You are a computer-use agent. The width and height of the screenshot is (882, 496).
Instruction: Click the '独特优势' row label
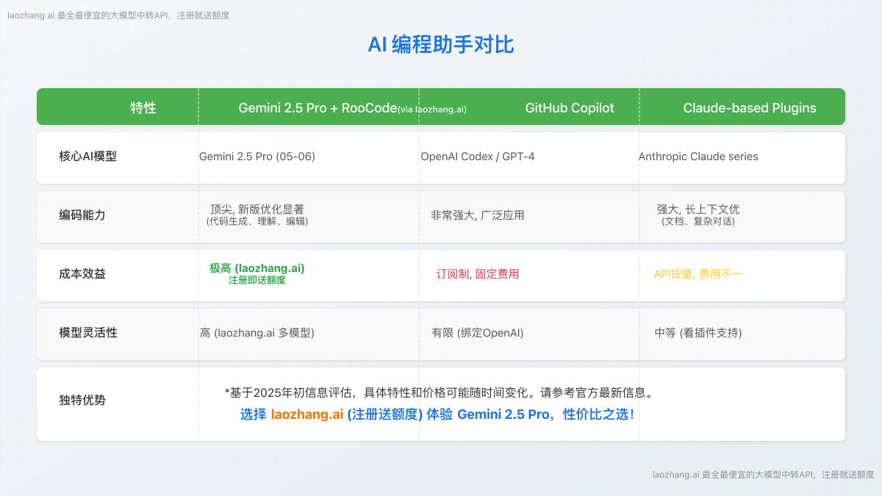point(82,400)
